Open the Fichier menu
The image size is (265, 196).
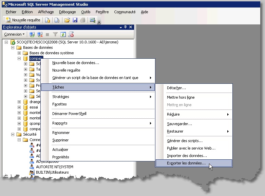(11, 12)
